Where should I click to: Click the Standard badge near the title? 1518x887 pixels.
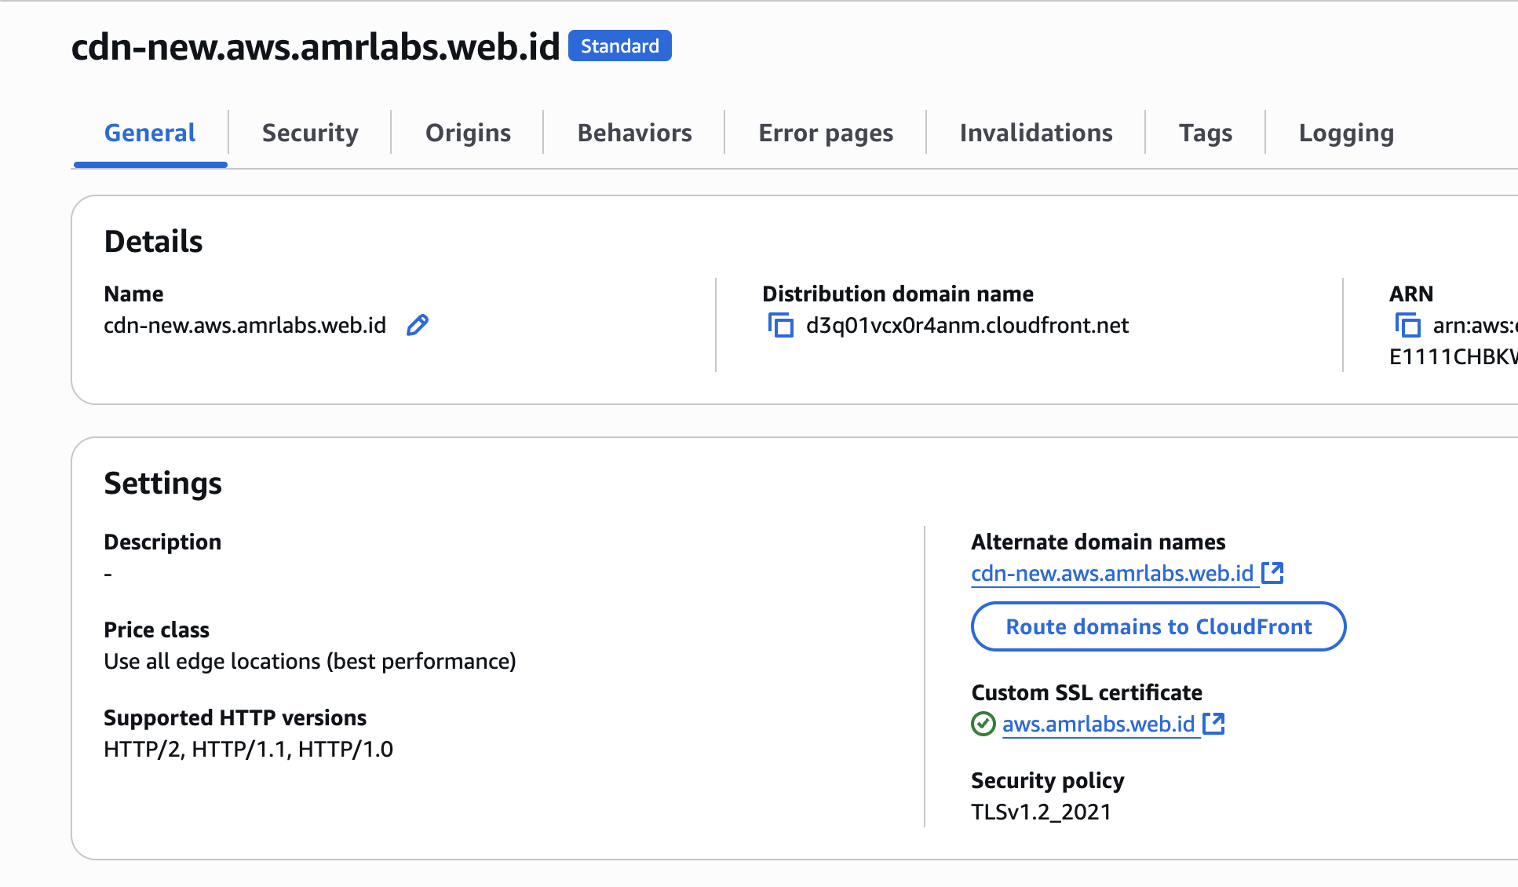coord(619,46)
